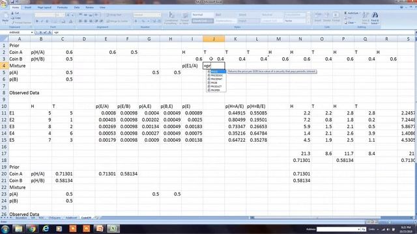Open the Name Box dropdown arrow

coord(32,32)
